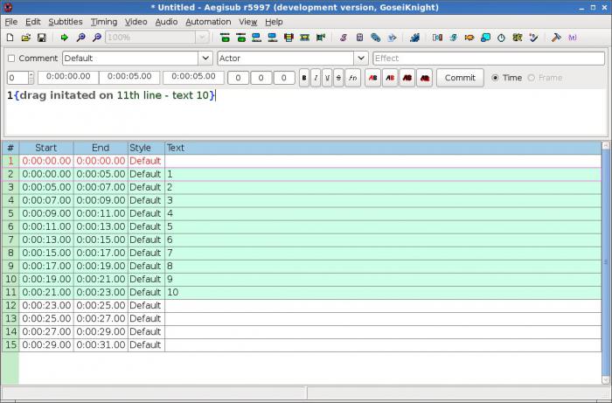
Task: Open the Resample Resolution icon
Action: point(485,38)
